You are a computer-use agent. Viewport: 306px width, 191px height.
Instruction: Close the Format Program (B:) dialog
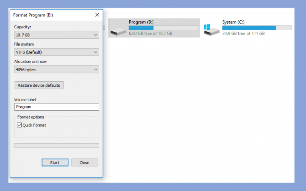pyautogui.click(x=97, y=15)
